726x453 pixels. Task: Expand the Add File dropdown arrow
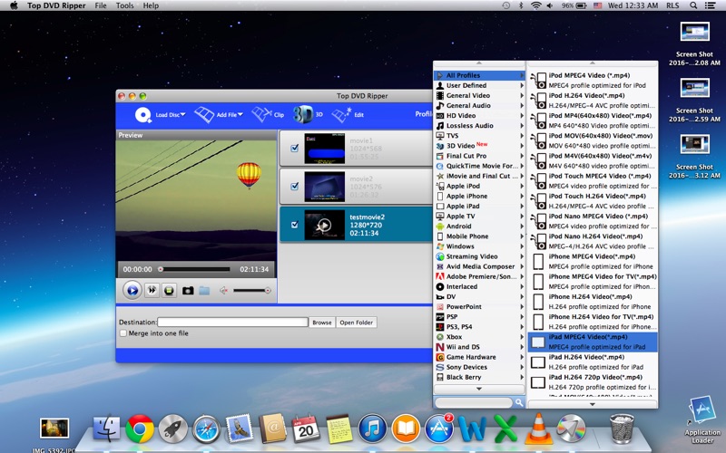pos(240,115)
